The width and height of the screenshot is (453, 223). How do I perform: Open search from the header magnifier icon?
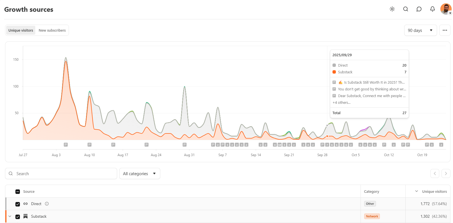click(x=406, y=9)
